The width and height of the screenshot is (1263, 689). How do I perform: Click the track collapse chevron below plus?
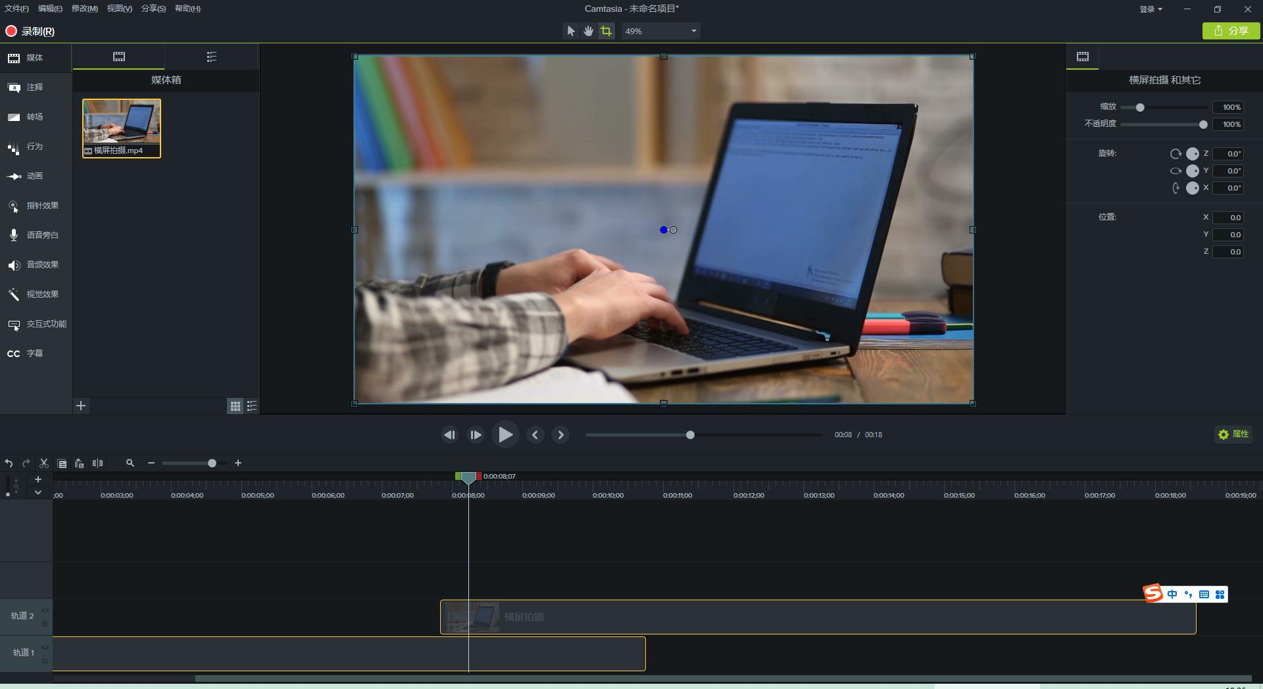coord(38,492)
